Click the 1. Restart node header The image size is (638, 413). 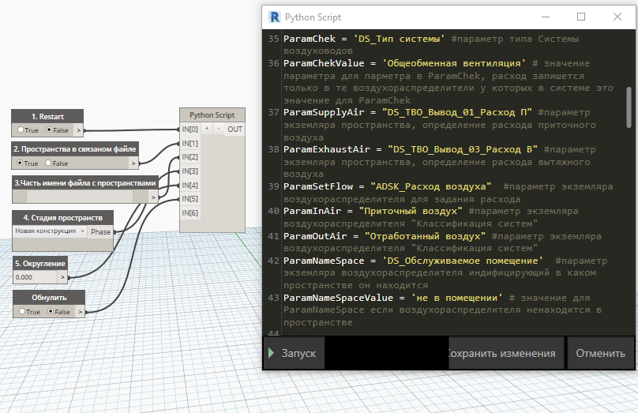click(47, 116)
